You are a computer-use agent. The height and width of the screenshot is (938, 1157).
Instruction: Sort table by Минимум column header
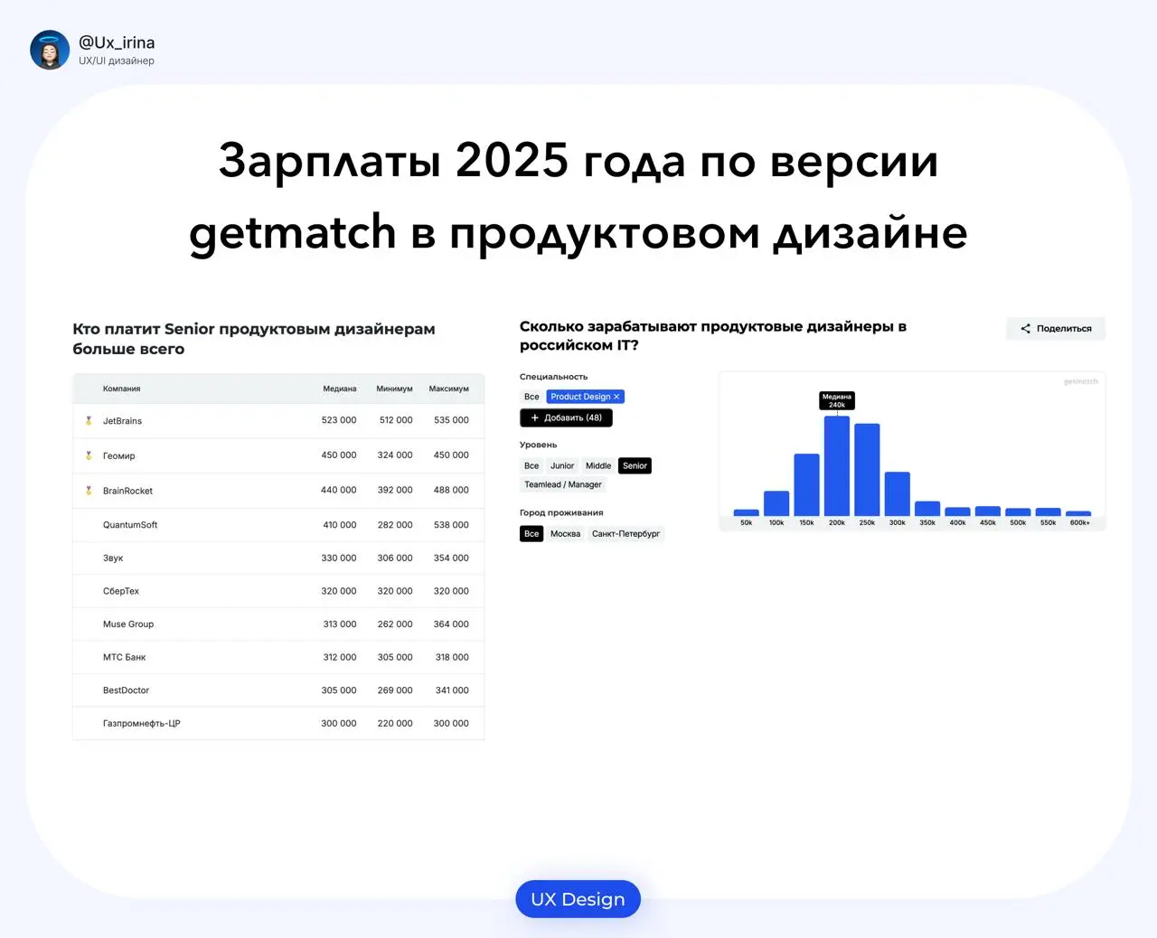point(394,389)
